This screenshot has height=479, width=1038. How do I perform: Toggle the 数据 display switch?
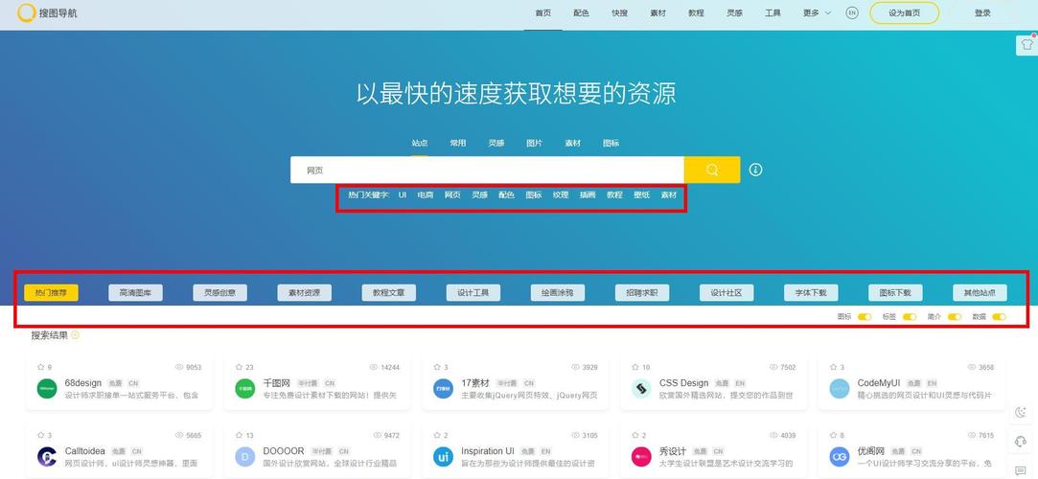tap(999, 317)
